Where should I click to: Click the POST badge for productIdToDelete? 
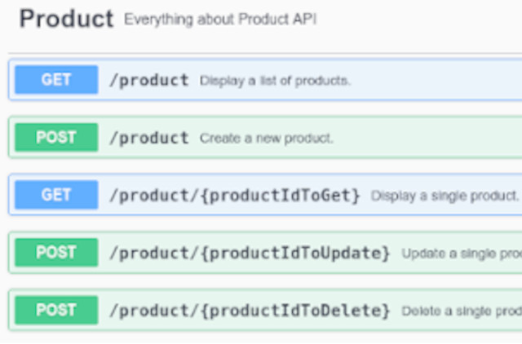(56, 310)
